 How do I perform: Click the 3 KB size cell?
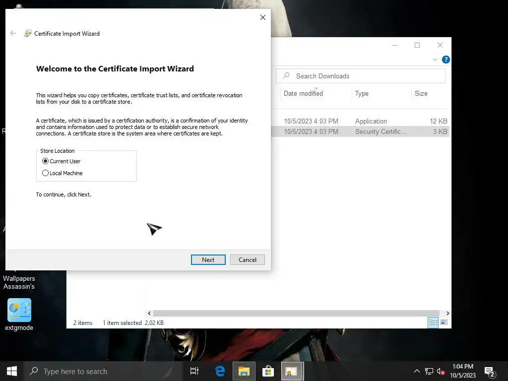click(x=440, y=131)
